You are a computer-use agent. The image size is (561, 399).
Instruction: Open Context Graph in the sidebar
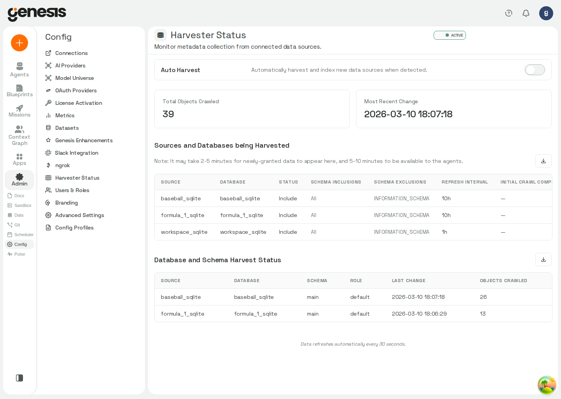click(19, 136)
